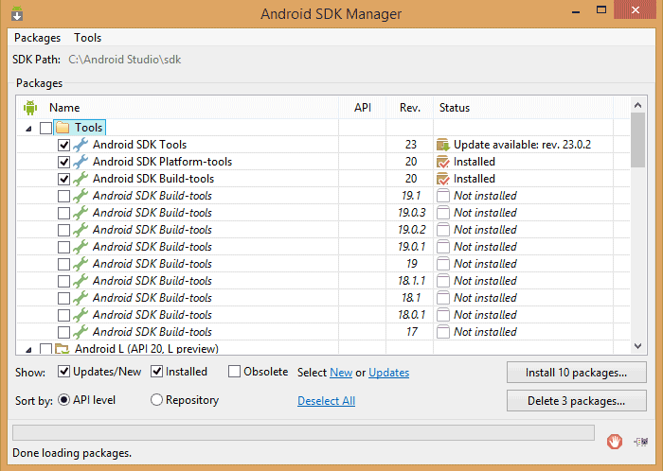Image resolution: width=663 pixels, height=471 pixels.
Task: Tick the Tools folder checkbox
Action: (45, 128)
